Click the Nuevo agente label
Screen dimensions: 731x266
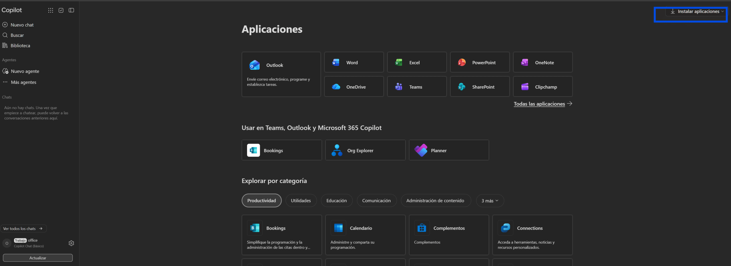pos(25,71)
